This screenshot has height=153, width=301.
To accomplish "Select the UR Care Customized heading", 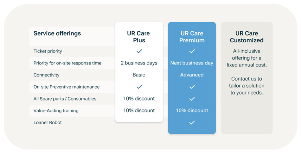I will tap(247, 37).
